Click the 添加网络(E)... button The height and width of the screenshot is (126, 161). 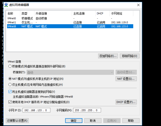click(x=108, y=56)
